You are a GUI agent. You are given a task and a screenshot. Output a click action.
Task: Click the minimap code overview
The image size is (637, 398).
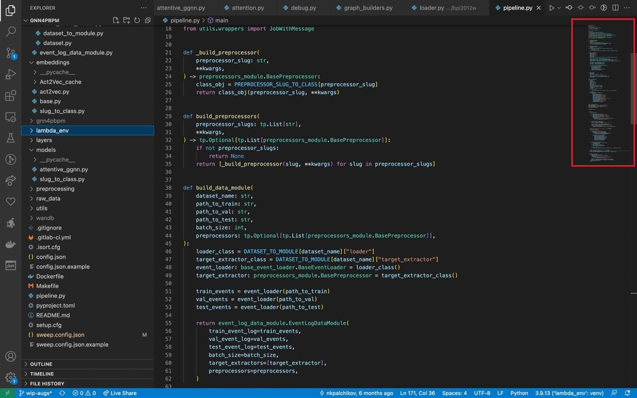click(602, 93)
